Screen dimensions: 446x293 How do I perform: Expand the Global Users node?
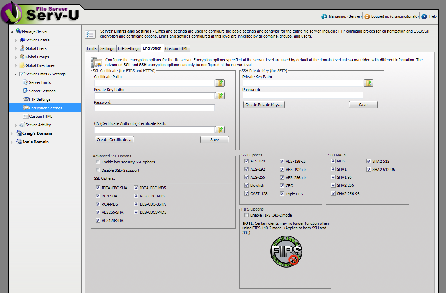pos(16,48)
